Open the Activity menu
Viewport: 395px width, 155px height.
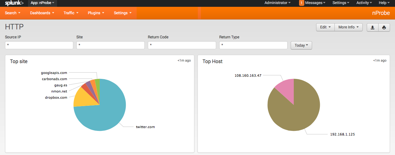(364, 3)
